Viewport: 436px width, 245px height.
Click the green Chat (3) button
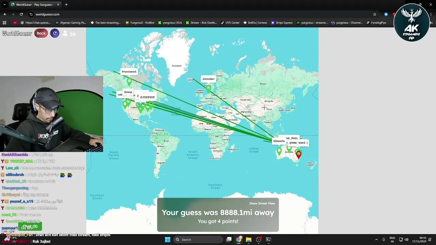30,227
